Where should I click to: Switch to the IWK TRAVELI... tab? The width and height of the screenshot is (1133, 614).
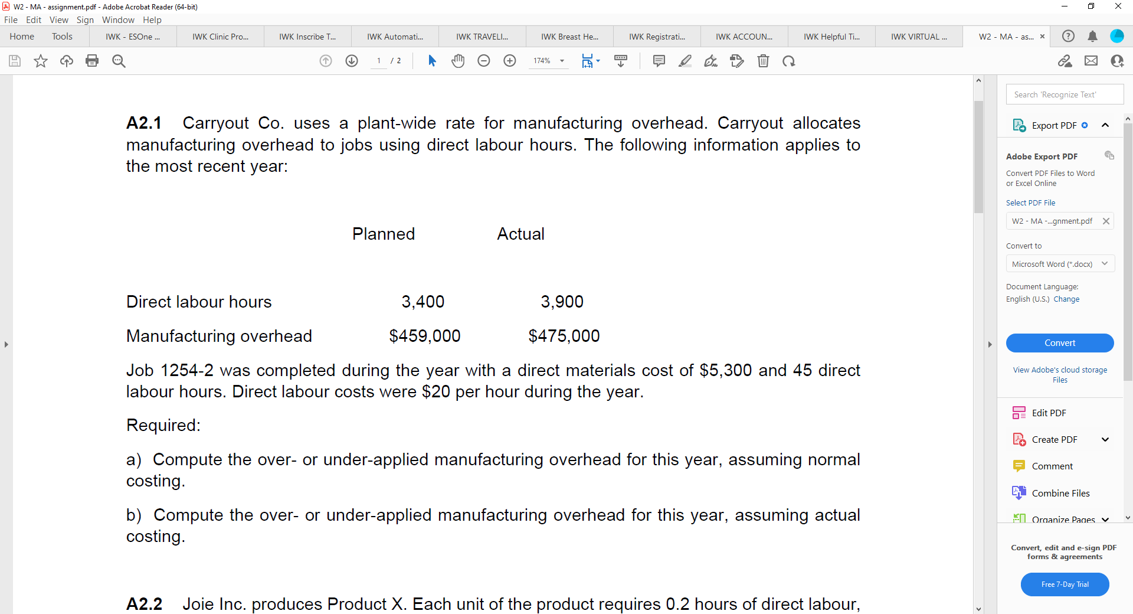pos(482,36)
